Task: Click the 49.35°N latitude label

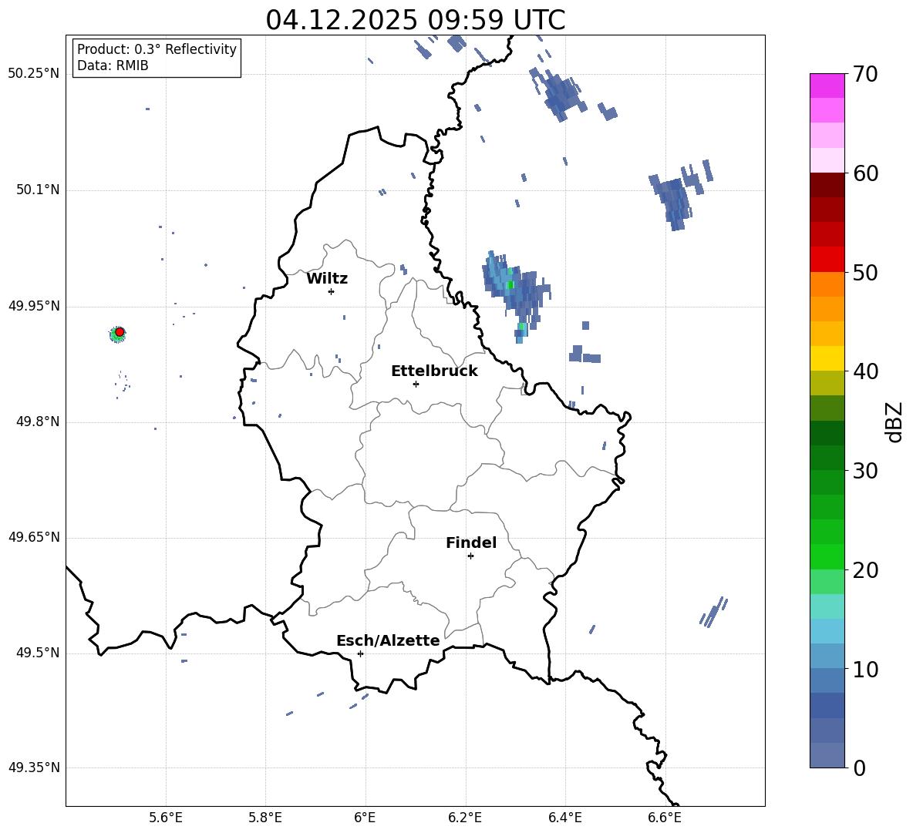Action: [x=34, y=768]
